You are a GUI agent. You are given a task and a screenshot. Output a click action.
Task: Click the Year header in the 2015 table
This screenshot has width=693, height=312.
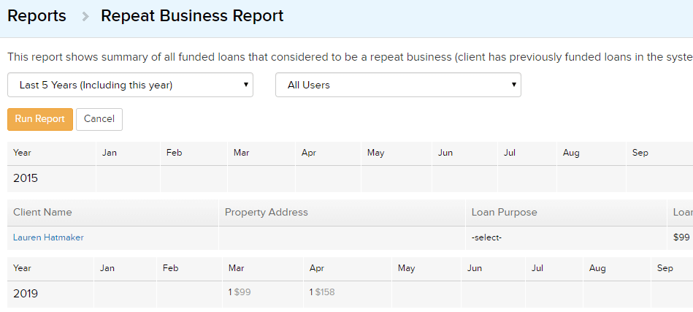tap(22, 153)
